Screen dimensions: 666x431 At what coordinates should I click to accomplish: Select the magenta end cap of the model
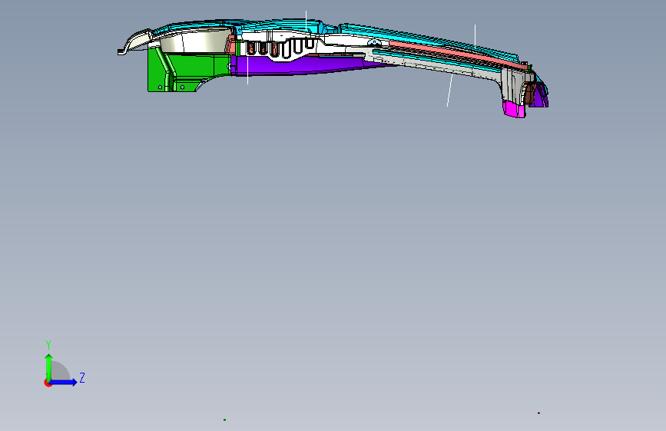515,109
